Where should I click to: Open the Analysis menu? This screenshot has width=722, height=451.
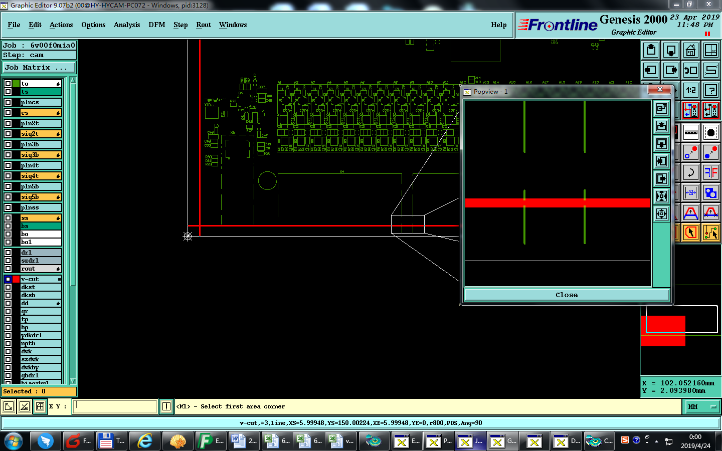[x=127, y=25]
